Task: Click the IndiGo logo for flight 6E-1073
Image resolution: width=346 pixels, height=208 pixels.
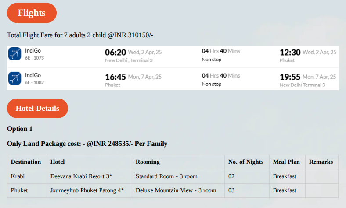Action: [x=14, y=54]
